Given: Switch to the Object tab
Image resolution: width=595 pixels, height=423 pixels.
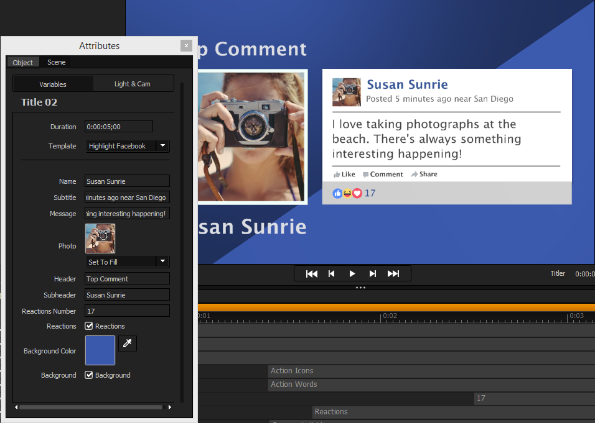Looking at the screenshot, I should [23, 62].
